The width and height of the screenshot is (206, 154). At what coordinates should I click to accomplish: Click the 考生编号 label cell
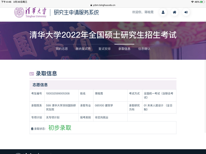tap(37, 95)
